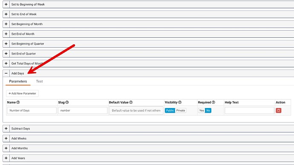Expand the Get Total Days of Month section
This screenshot has width=294, height=165.
[x=6, y=63]
